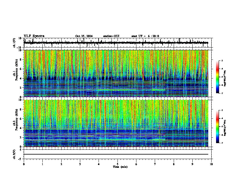
Task: Click the ch.1 colorbar "-3" tick value
Action: point(222,60)
